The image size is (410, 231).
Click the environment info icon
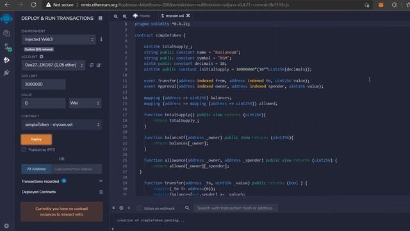point(101,39)
